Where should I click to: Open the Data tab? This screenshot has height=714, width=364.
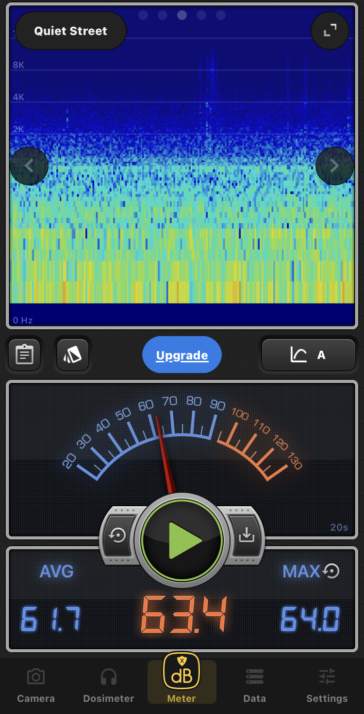(254, 685)
